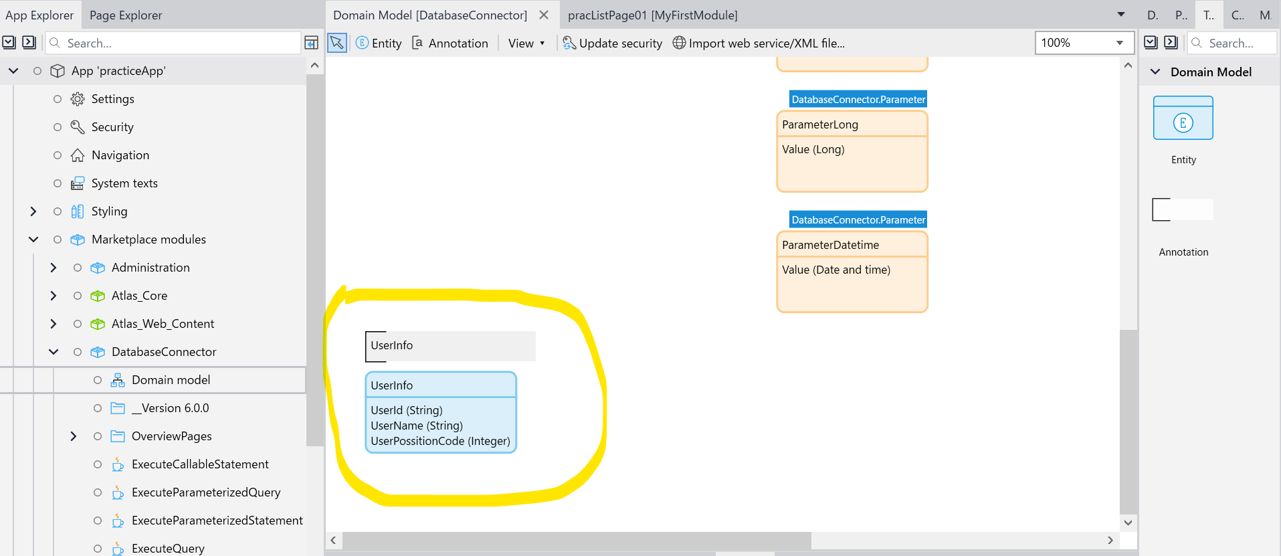Expand all in Toolbox panel

[x=1151, y=43]
